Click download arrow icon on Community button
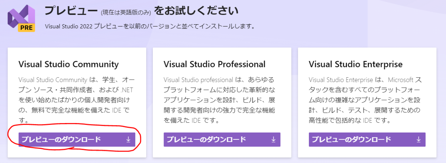The image size is (446, 163). click(128, 139)
